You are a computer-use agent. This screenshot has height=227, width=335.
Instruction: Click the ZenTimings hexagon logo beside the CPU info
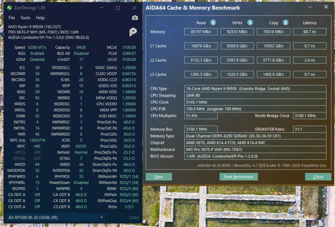click(x=133, y=32)
